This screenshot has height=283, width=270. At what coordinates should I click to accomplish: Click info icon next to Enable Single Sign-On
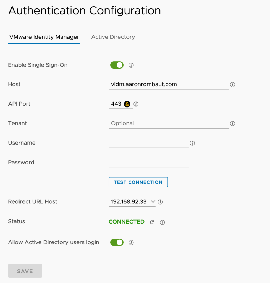click(131, 65)
